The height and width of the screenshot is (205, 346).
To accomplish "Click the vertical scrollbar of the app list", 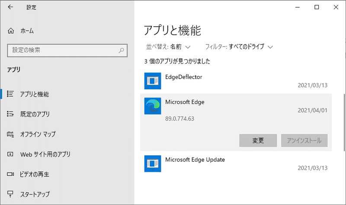I will click(x=344, y=122).
